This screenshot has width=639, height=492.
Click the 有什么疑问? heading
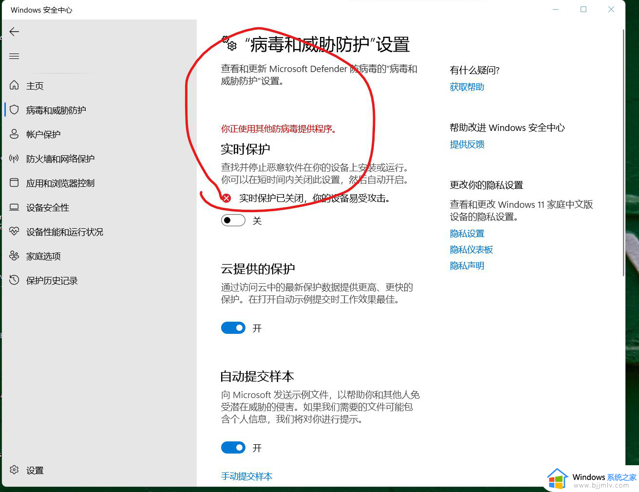[x=475, y=70]
